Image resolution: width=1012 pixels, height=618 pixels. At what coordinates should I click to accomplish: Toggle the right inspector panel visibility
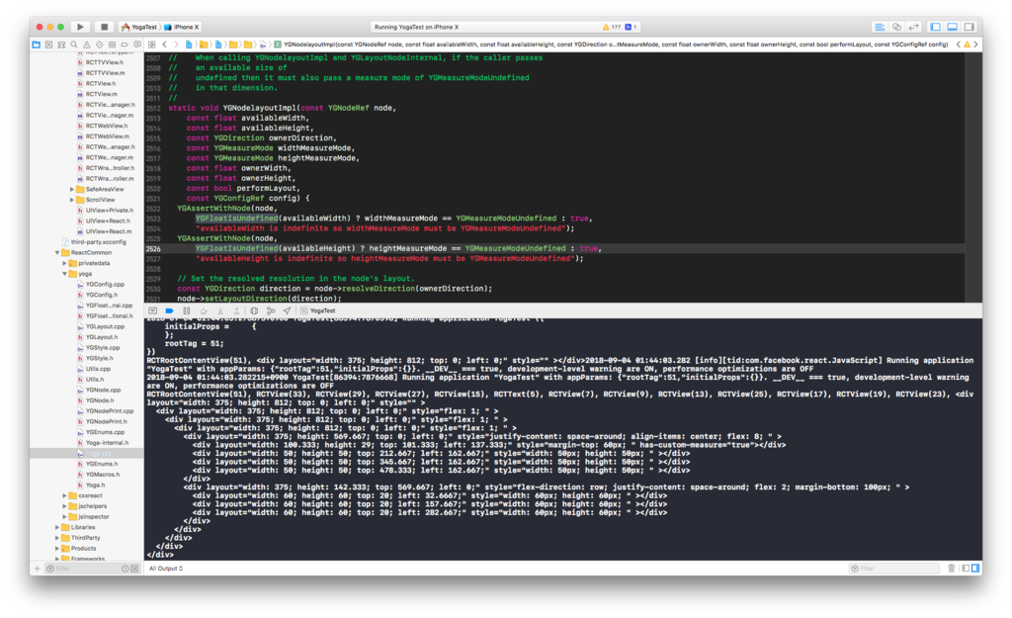pyautogui.click(x=970, y=27)
